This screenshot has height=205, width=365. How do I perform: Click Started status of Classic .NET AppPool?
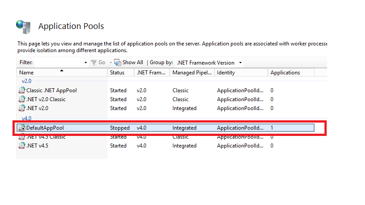click(x=118, y=90)
